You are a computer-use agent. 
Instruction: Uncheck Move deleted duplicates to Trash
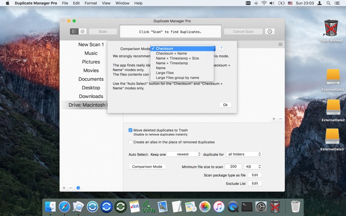click(131, 130)
